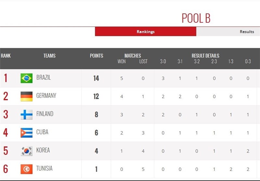This screenshot has height=181, width=260.
Task: Click the Brazil flag icon
Action: pos(26,78)
